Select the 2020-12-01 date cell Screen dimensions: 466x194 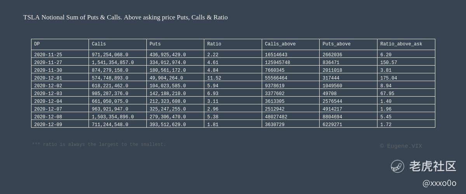click(60, 77)
